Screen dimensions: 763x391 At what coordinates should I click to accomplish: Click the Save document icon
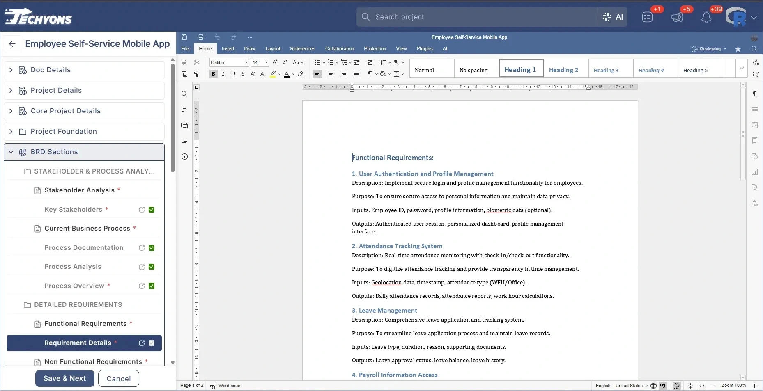[x=184, y=37]
